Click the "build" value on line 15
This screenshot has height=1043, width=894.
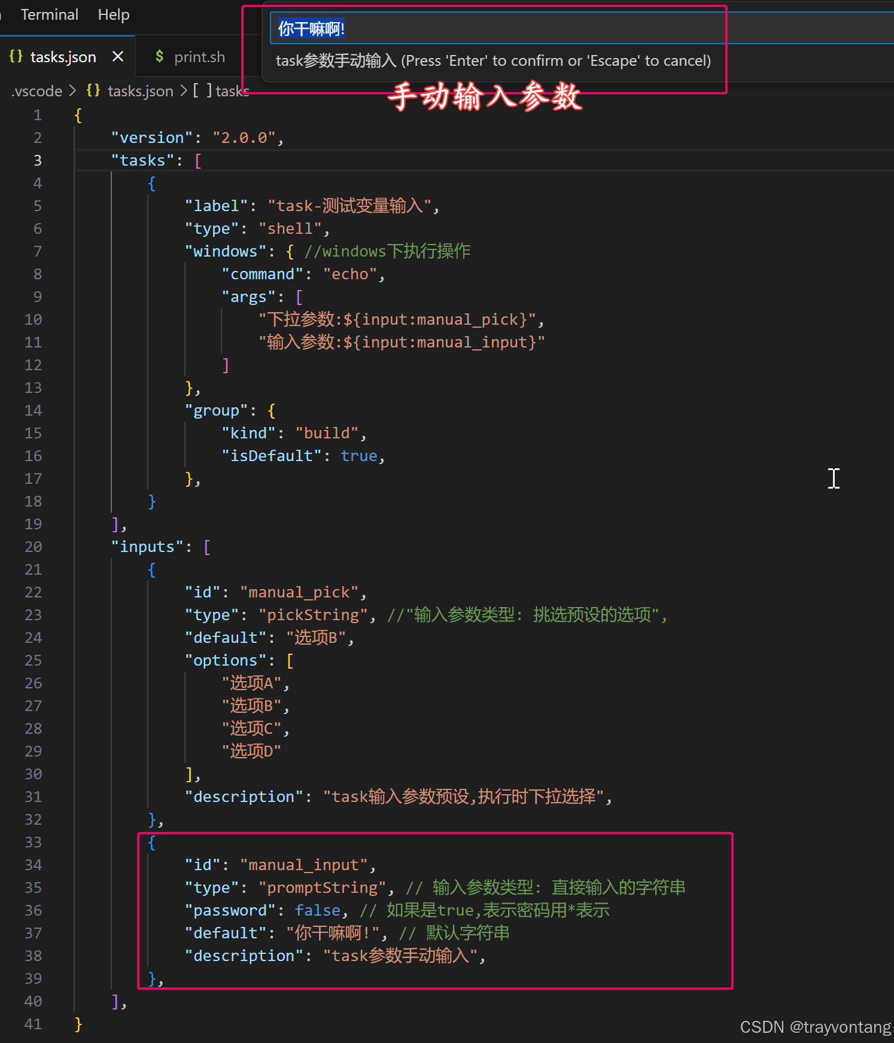[327, 433]
